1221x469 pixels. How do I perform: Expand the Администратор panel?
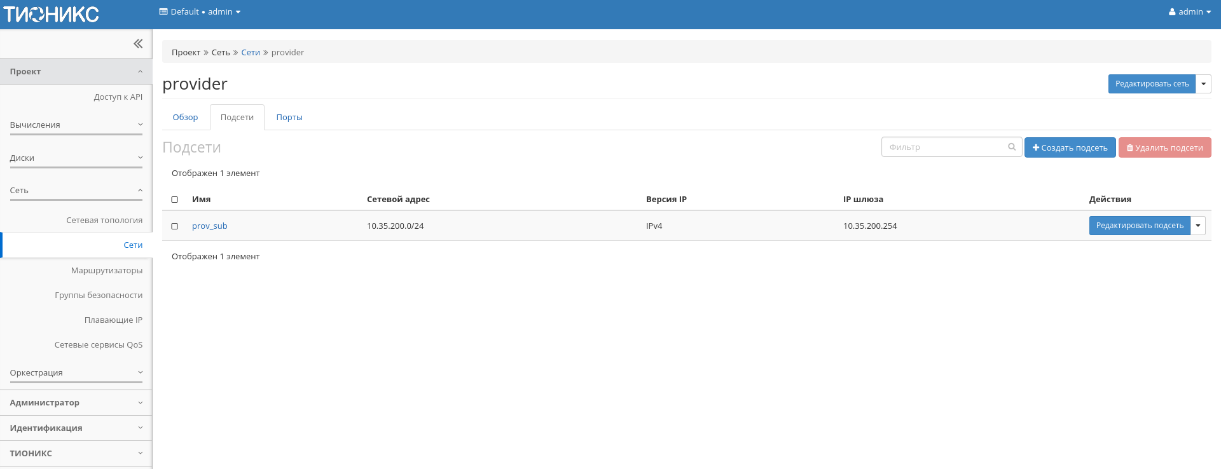(76, 403)
